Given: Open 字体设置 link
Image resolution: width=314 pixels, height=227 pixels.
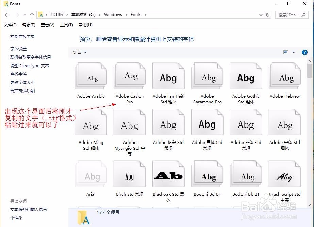Looking at the screenshot, I should [x=18, y=49].
